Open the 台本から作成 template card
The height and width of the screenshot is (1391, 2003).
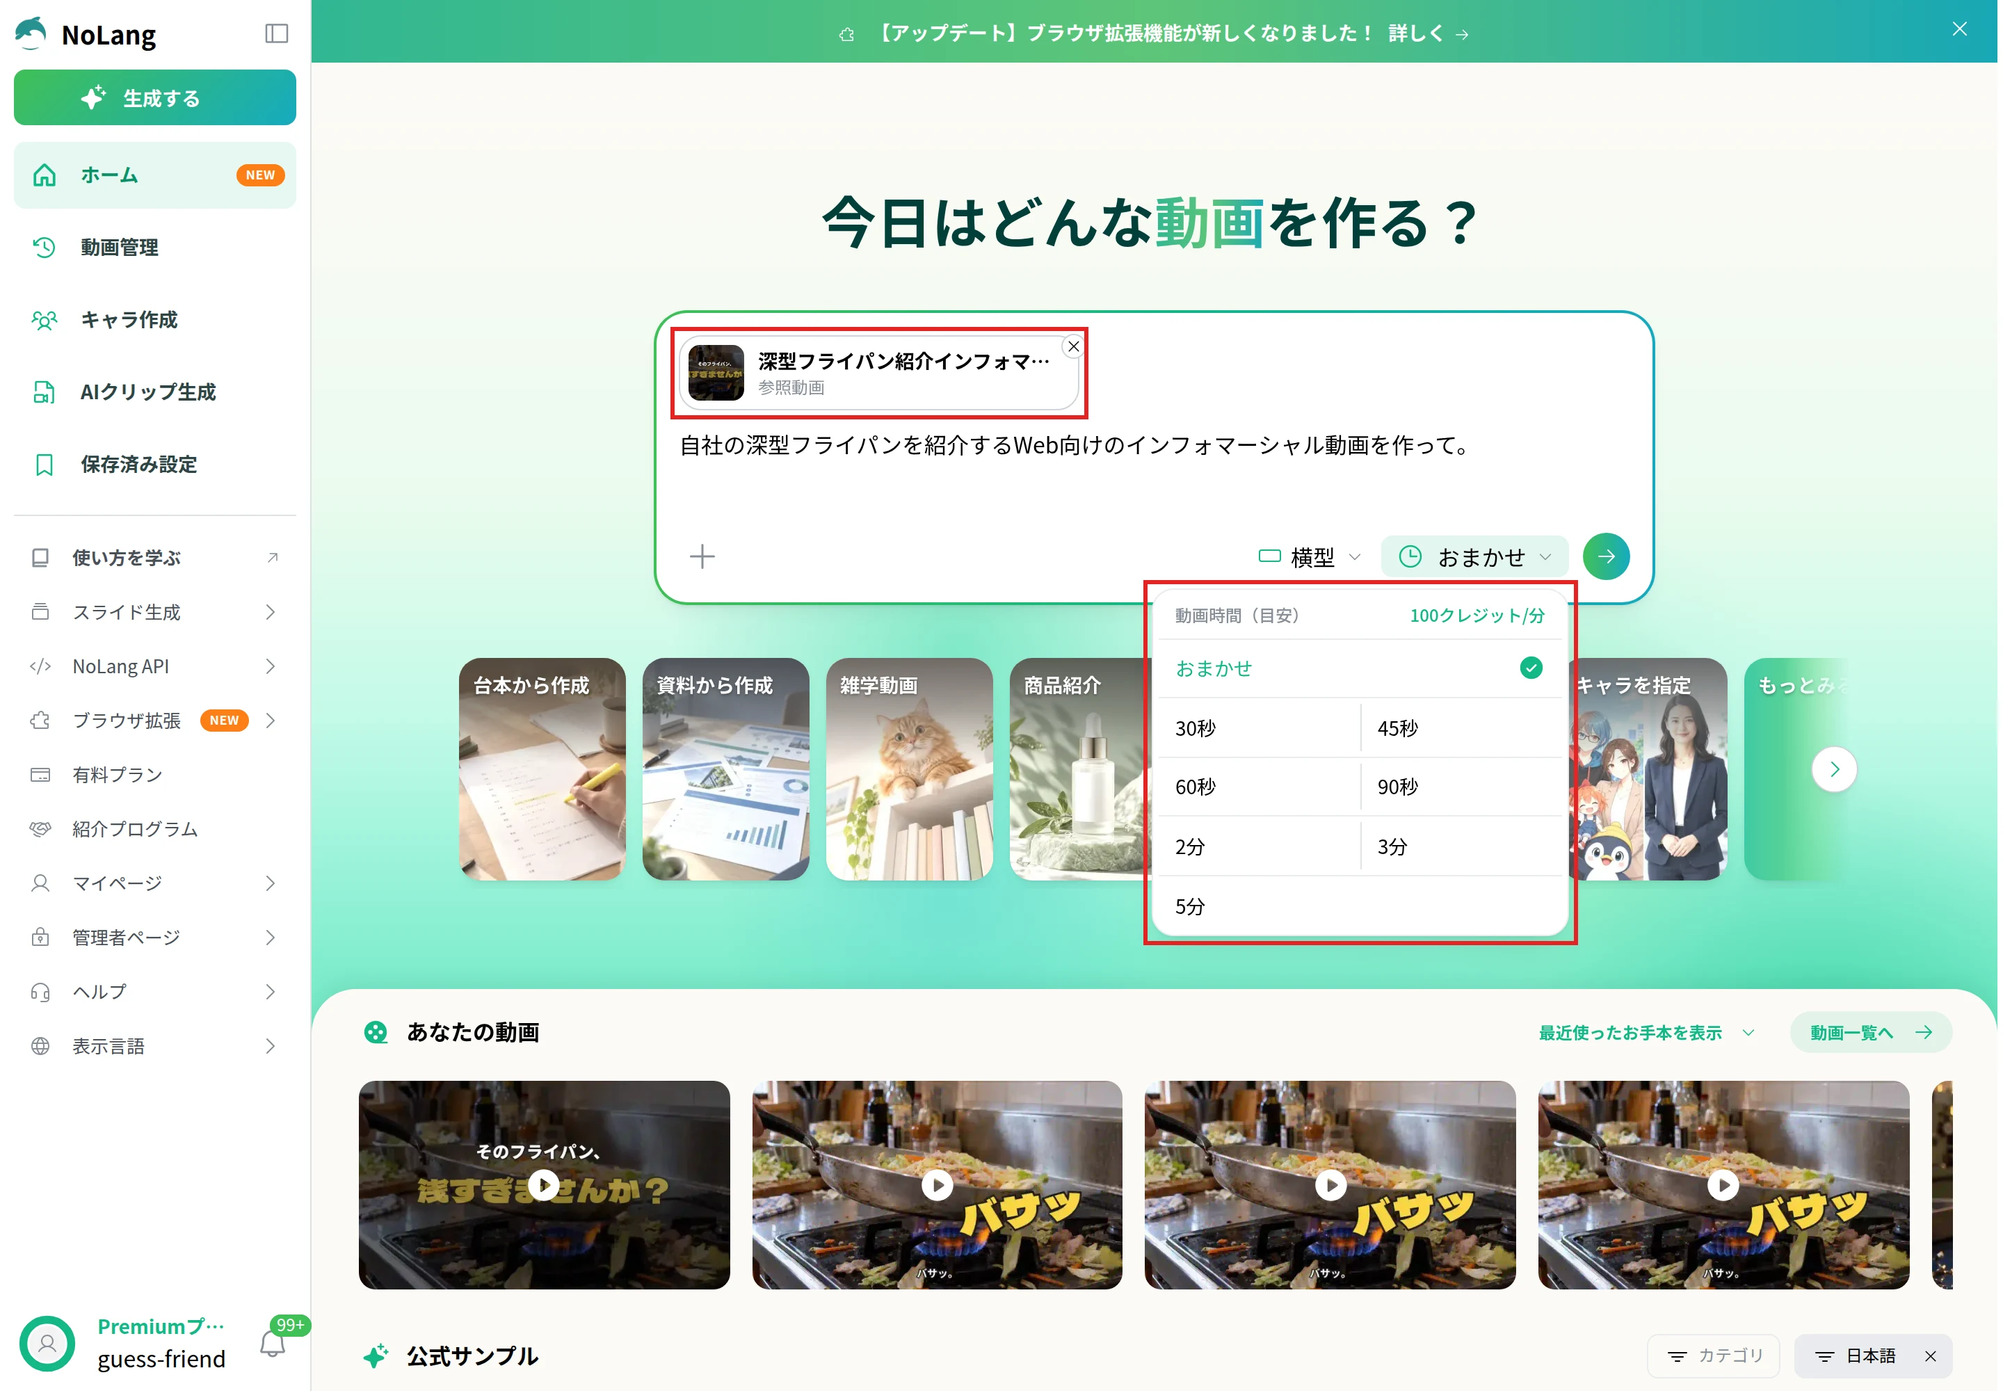coord(542,770)
